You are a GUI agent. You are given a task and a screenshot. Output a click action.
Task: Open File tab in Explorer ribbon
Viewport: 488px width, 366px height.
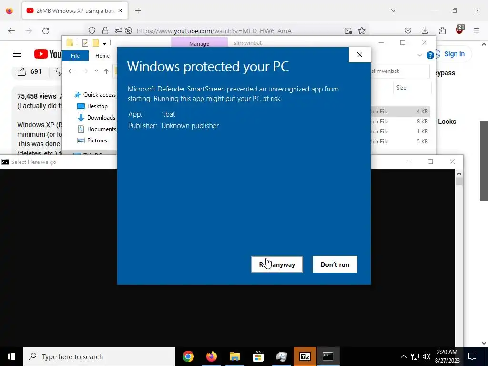point(75,56)
